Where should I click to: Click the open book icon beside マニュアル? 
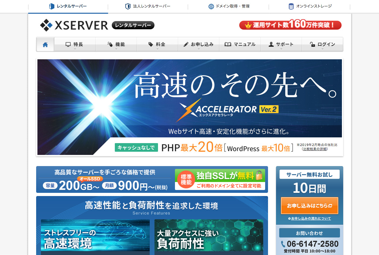click(228, 44)
